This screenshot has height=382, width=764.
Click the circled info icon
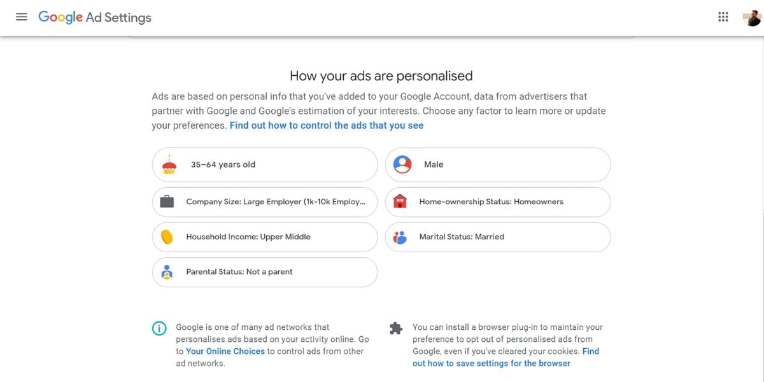[x=159, y=327]
